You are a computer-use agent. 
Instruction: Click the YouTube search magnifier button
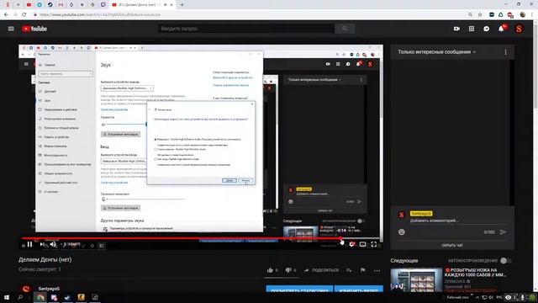[x=345, y=29]
